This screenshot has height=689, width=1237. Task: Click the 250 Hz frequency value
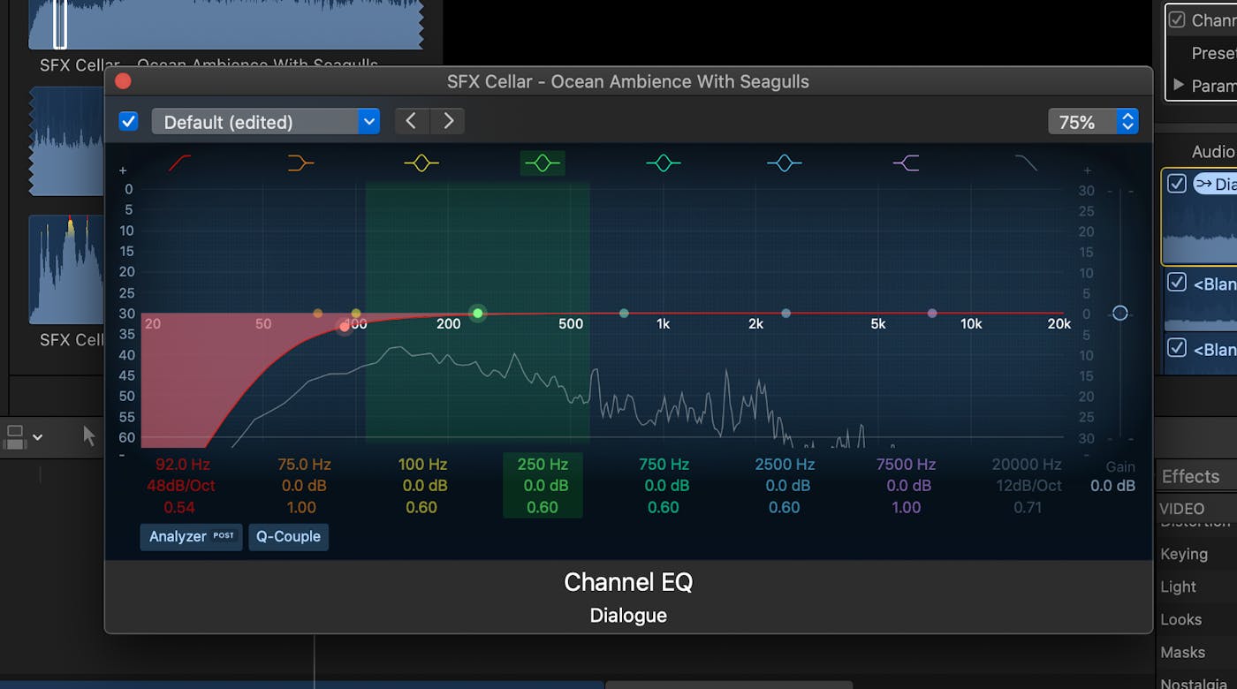click(543, 464)
